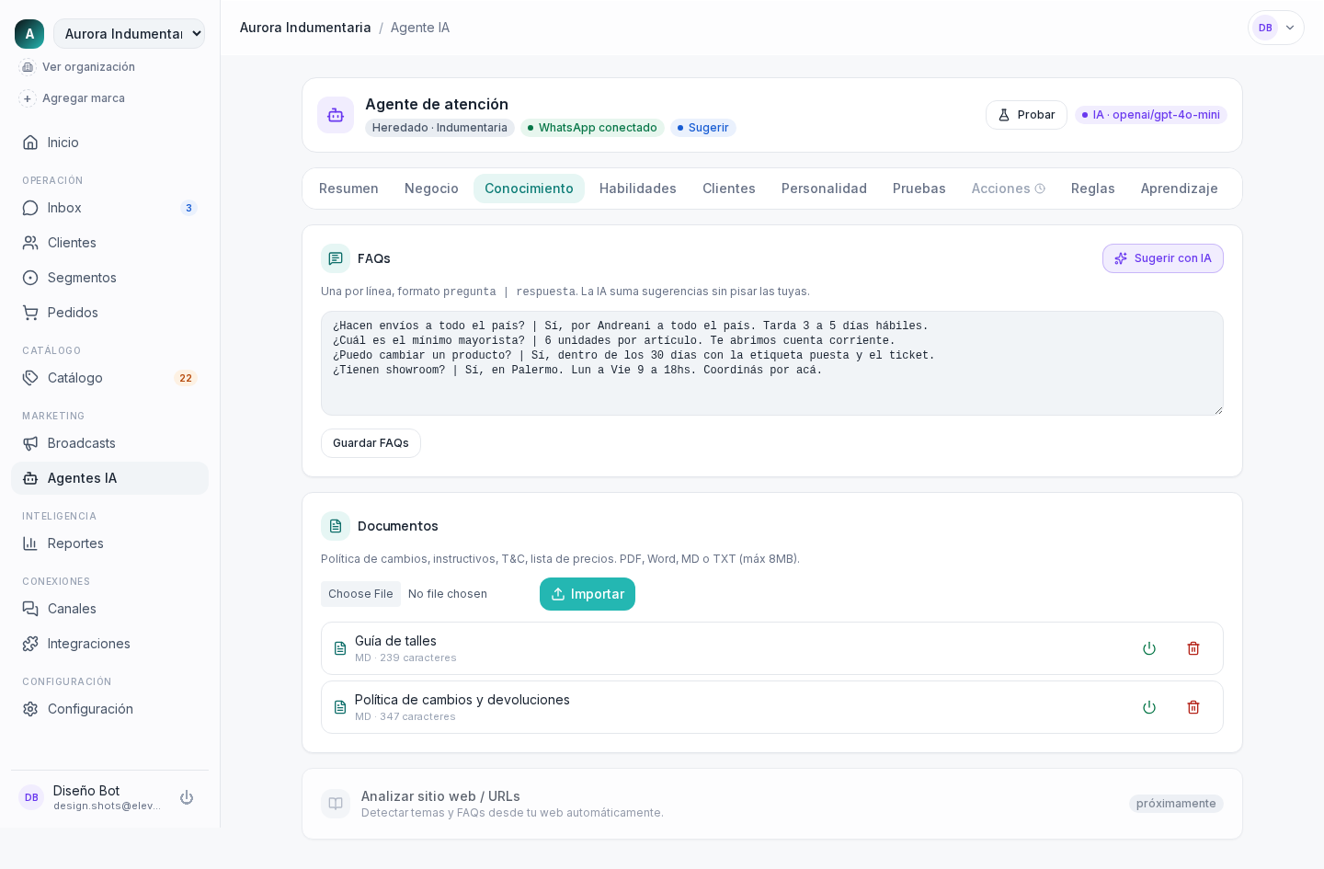Click the Analizar sitio web book icon

click(336, 804)
